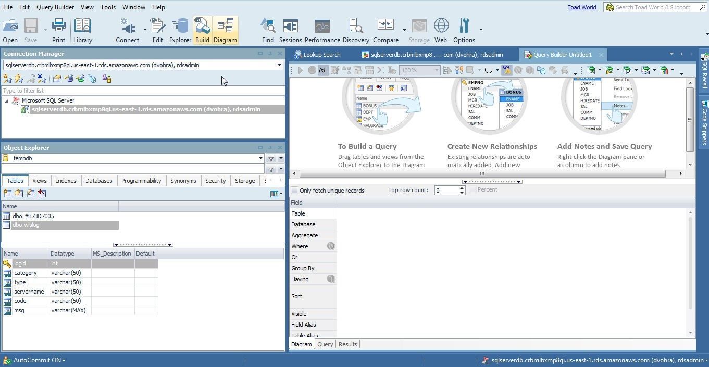The width and height of the screenshot is (709, 367).
Task: Click the Connect plug icon
Action: pyautogui.click(x=127, y=31)
